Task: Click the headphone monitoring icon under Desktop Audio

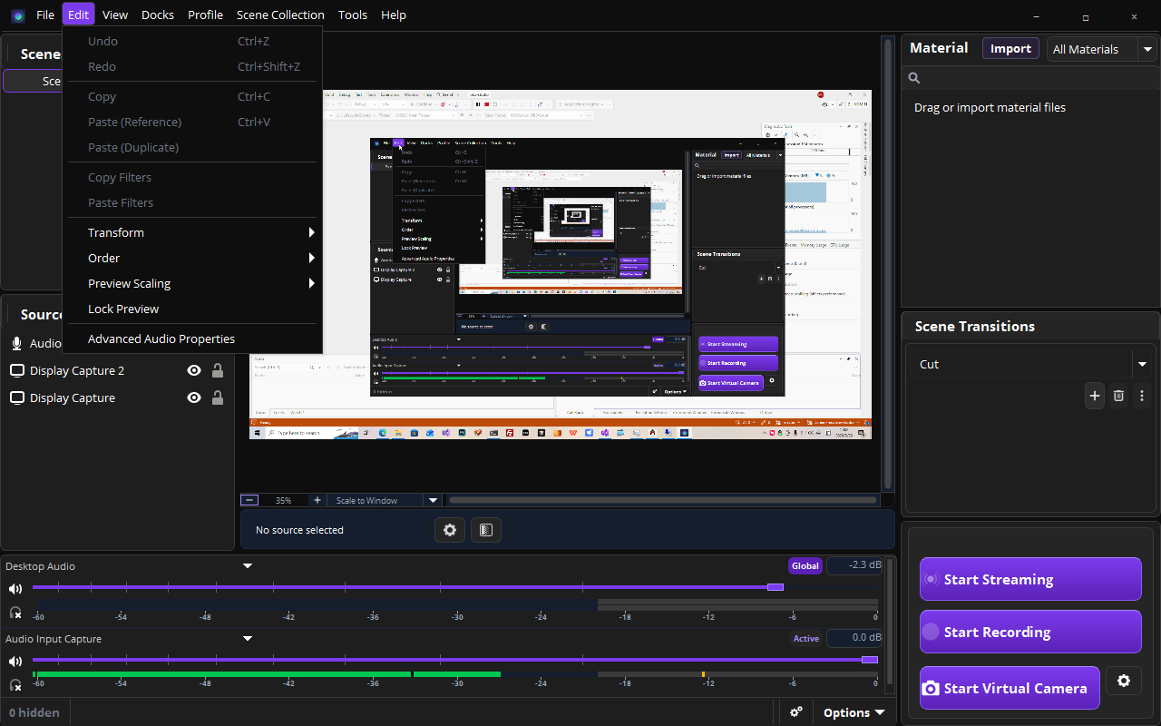Action: click(15, 612)
